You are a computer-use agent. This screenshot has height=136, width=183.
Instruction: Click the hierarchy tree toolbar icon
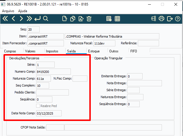pos(154,19)
